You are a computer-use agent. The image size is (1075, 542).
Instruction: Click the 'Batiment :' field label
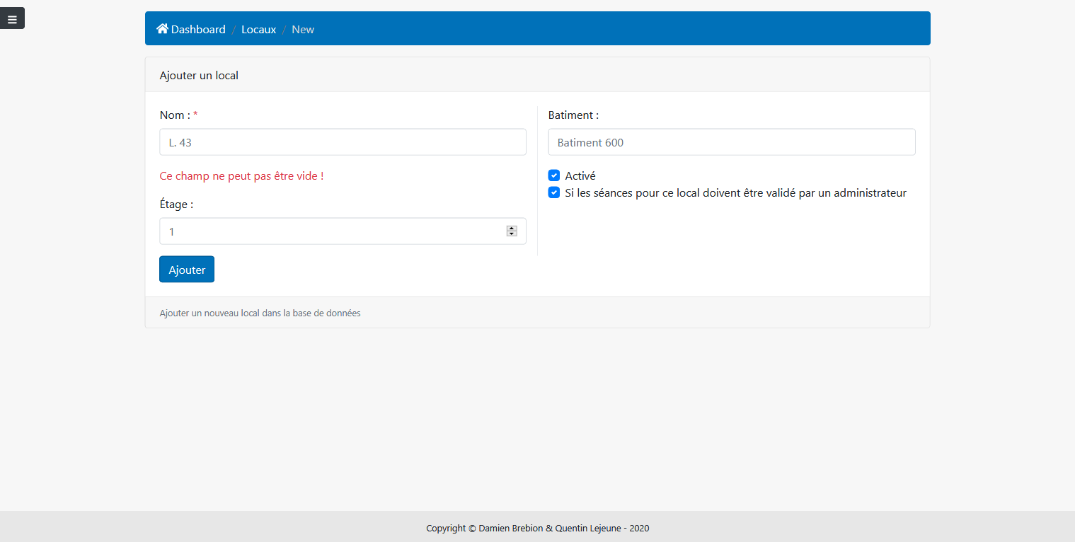pyautogui.click(x=573, y=115)
